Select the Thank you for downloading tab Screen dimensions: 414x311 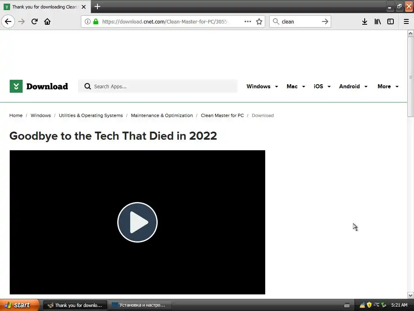click(x=44, y=7)
